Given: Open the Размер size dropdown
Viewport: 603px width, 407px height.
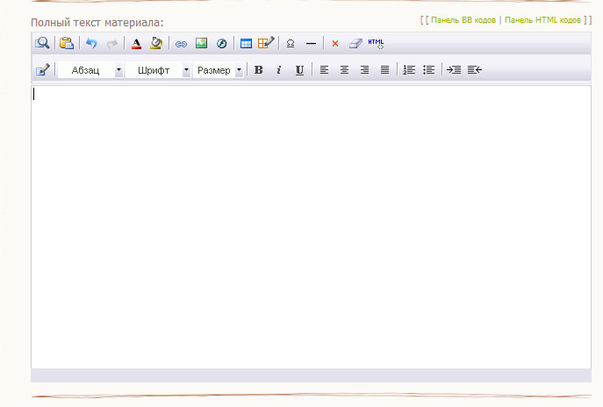Looking at the screenshot, I should pyautogui.click(x=218, y=70).
